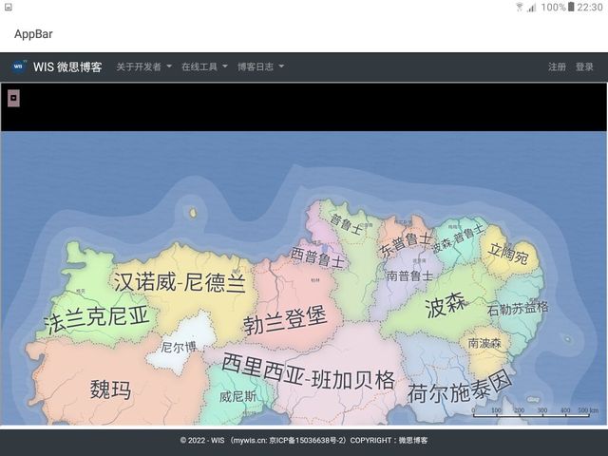
Task: Expand the 关于开发者 dropdown menu
Action: pos(143,67)
